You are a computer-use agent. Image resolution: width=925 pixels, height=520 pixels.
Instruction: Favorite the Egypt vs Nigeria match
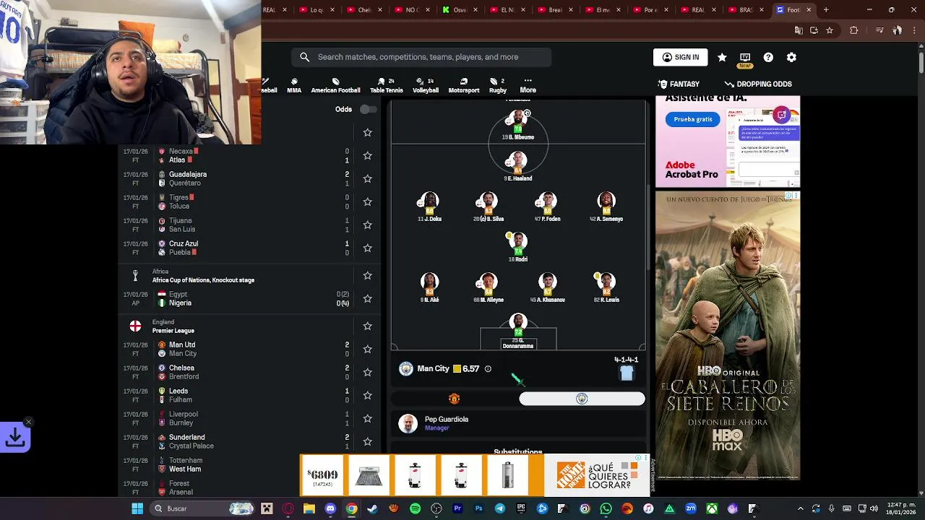tap(367, 299)
